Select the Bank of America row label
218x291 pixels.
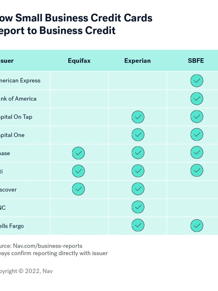point(18,99)
